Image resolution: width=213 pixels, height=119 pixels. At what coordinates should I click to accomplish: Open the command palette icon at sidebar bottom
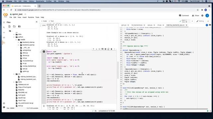4,103
